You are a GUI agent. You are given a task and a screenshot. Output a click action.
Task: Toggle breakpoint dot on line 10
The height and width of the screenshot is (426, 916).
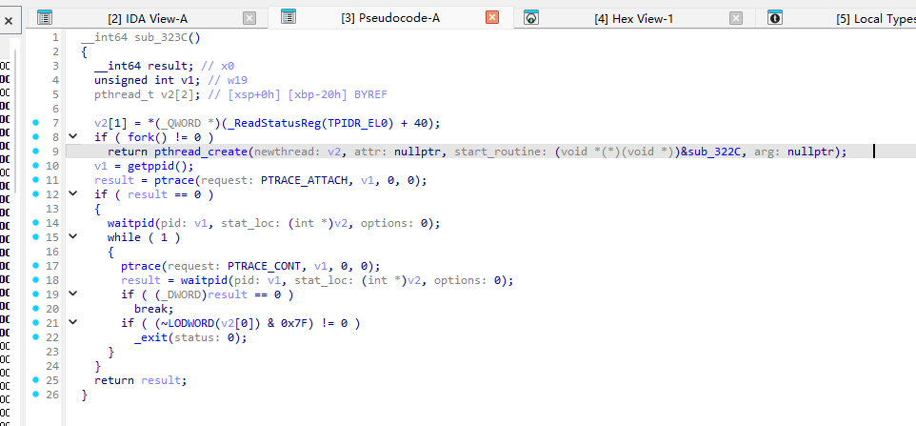click(35, 166)
